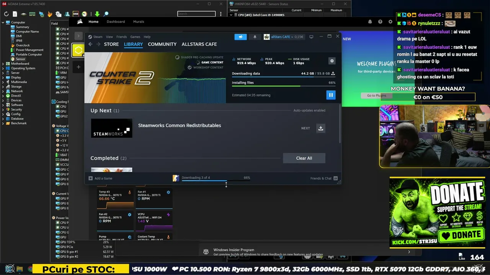The width and height of the screenshot is (490, 275).
Task: Click the iCUE add device plus button
Action: 78,67
